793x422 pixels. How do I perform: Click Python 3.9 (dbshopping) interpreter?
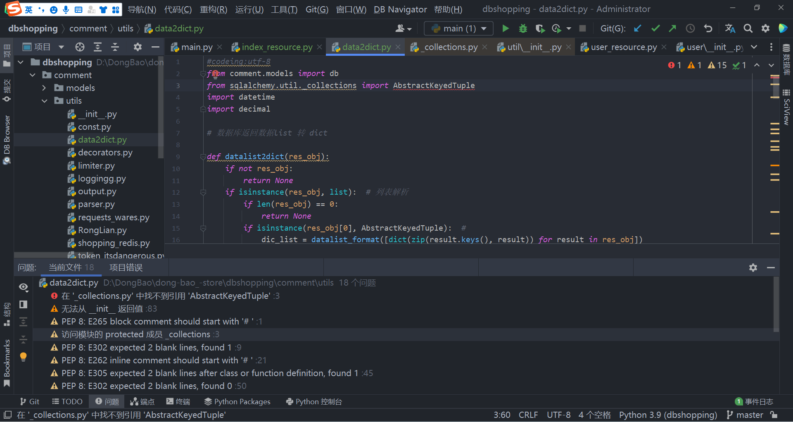pos(668,415)
